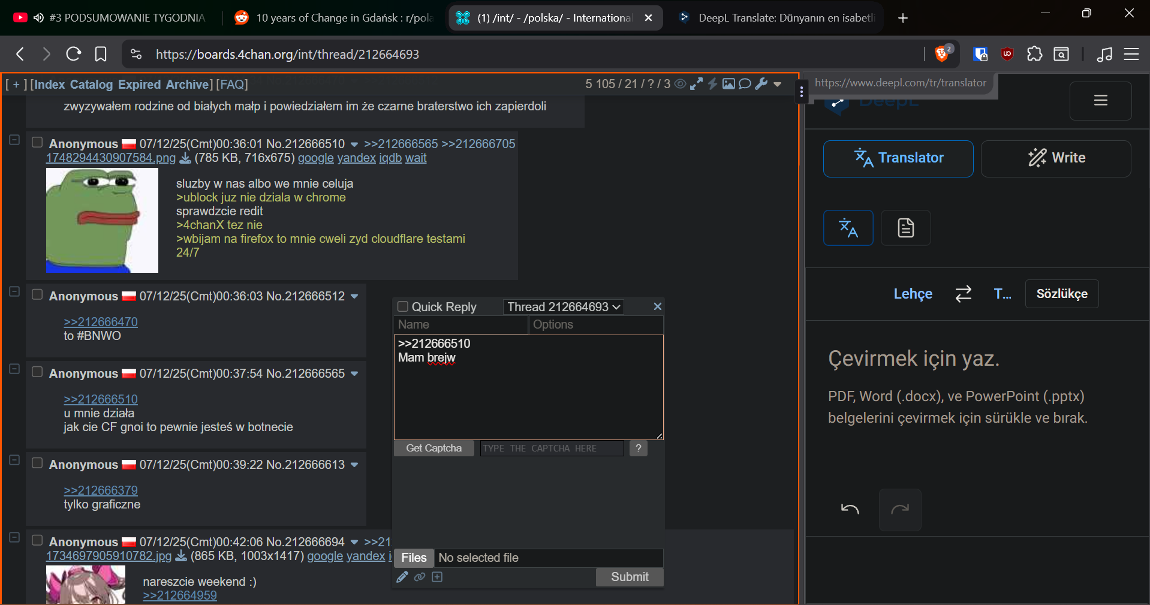Hide post No.212666613 using minus box
1150x605 pixels.
click(x=14, y=460)
